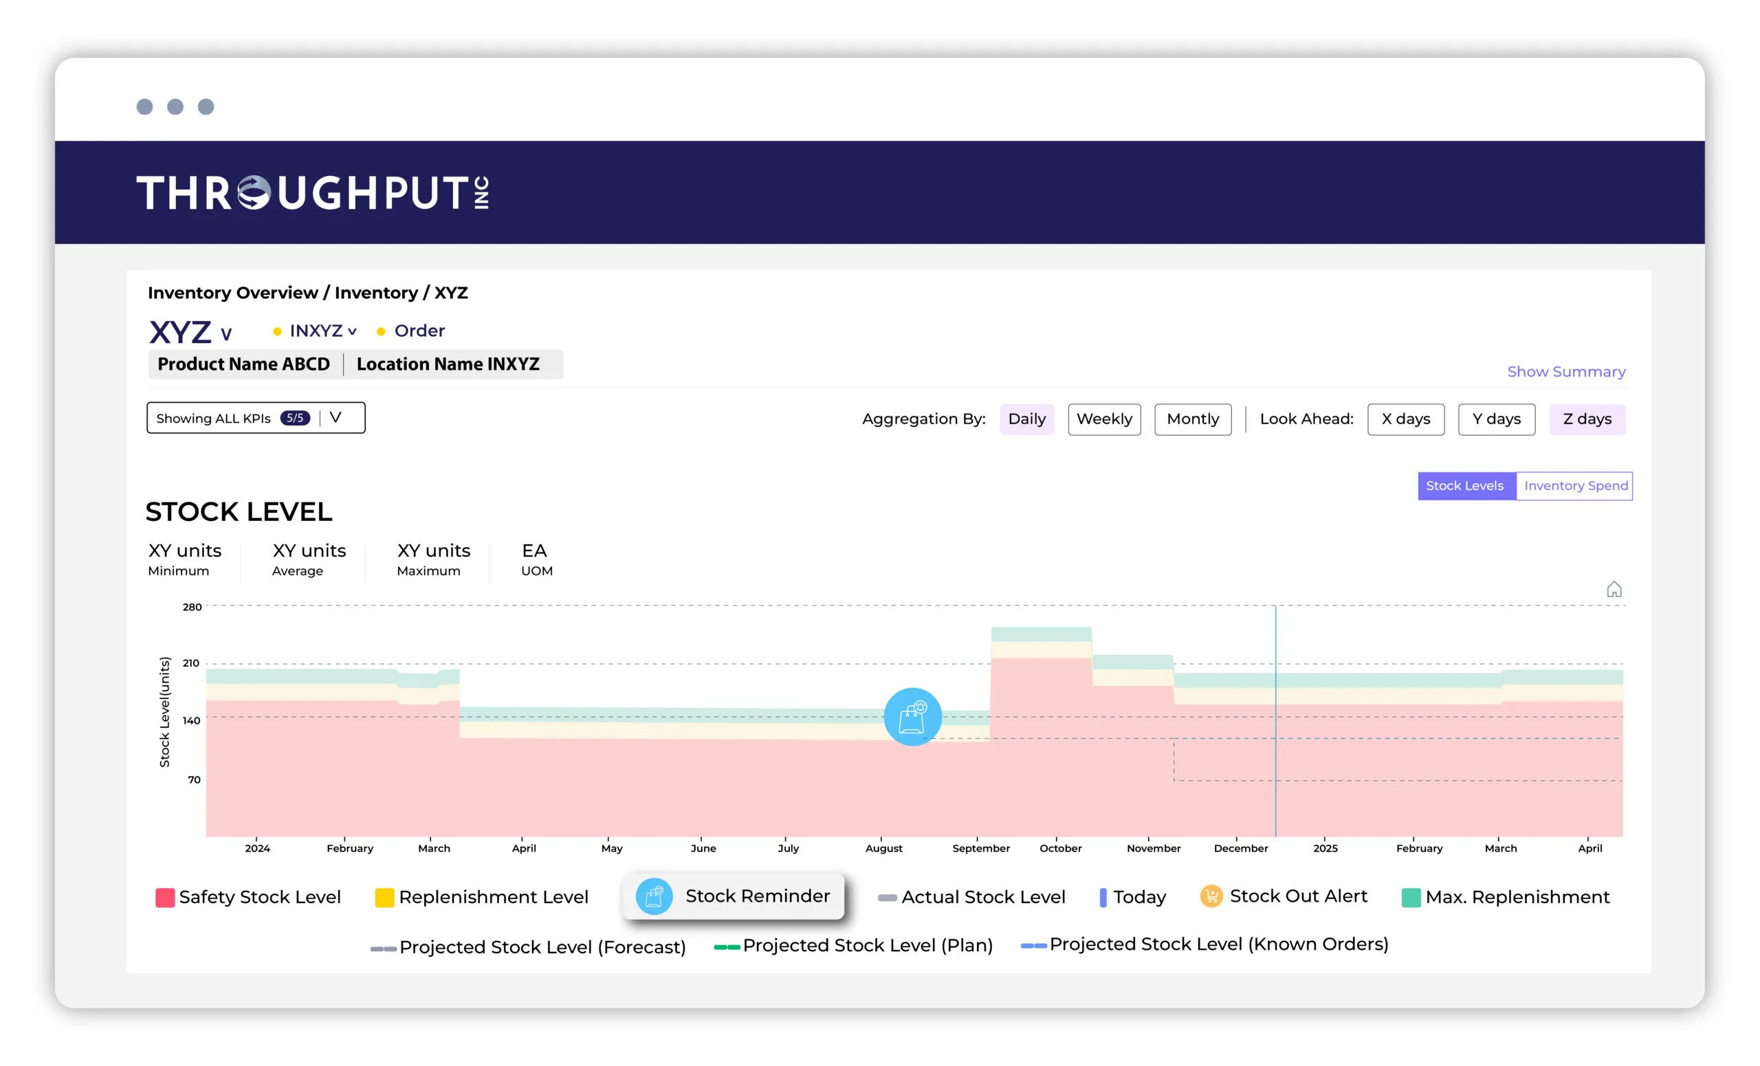Click the Order link

point(419,331)
